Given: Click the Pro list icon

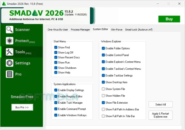Looking at the screenshot, I should [x=9, y=74].
